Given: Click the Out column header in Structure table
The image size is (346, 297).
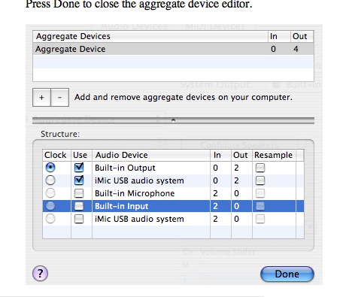Looking at the screenshot, I should (x=241, y=155).
